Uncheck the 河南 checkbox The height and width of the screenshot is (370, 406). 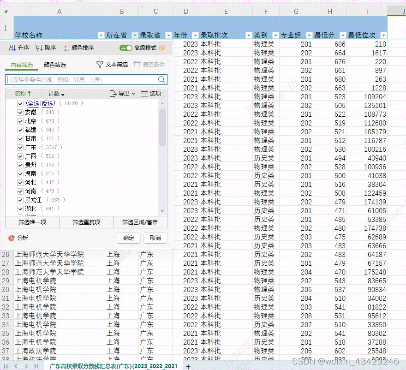tap(20, 191)
